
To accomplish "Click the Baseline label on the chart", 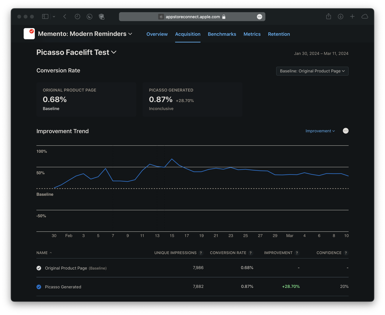I will (x=45, y=194).
